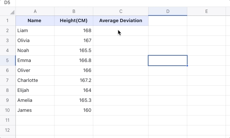The height and width of the screenshot is (138, 230).
Task: Select the Name header cell
Action: (35, 21)
